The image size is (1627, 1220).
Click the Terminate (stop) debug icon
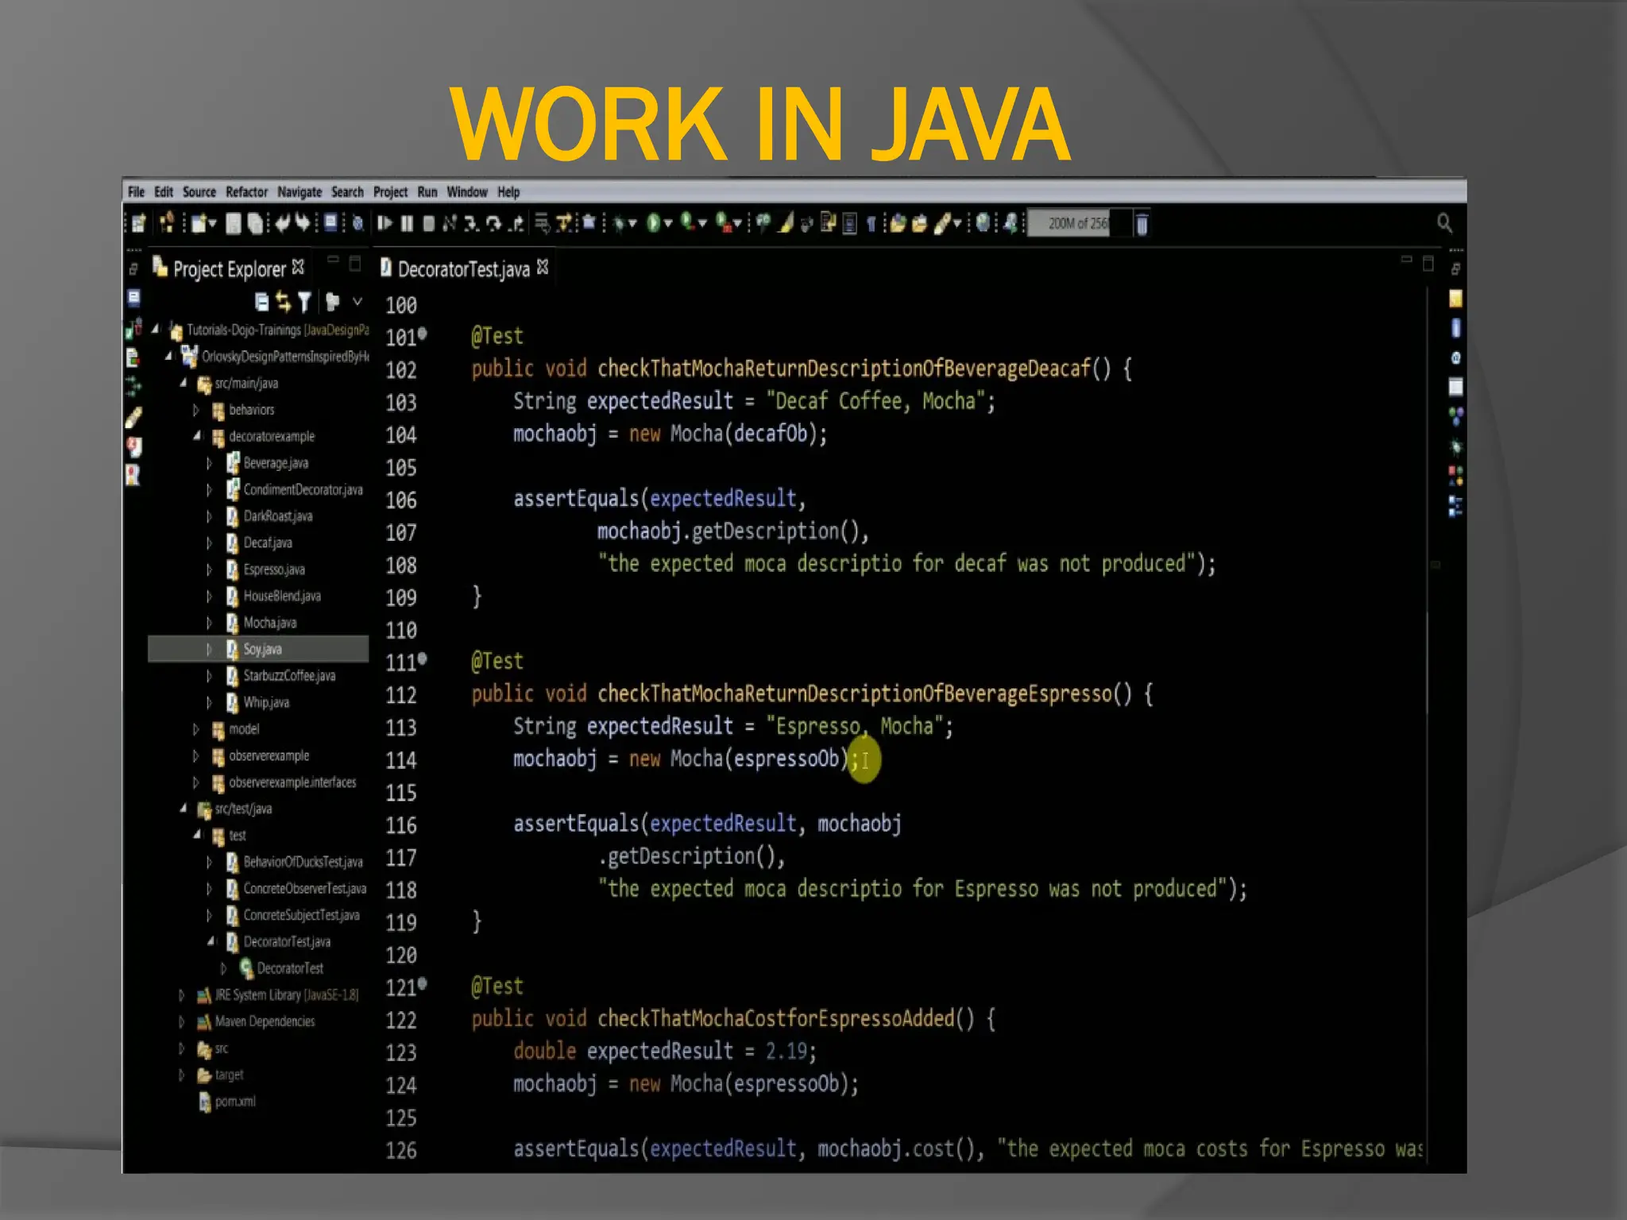(428, 223)
